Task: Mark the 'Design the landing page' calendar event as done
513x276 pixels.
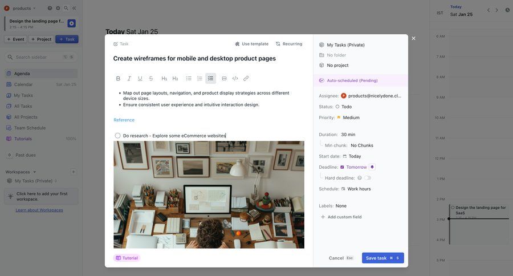Action: pyautogui.click(x=453, y=208)
